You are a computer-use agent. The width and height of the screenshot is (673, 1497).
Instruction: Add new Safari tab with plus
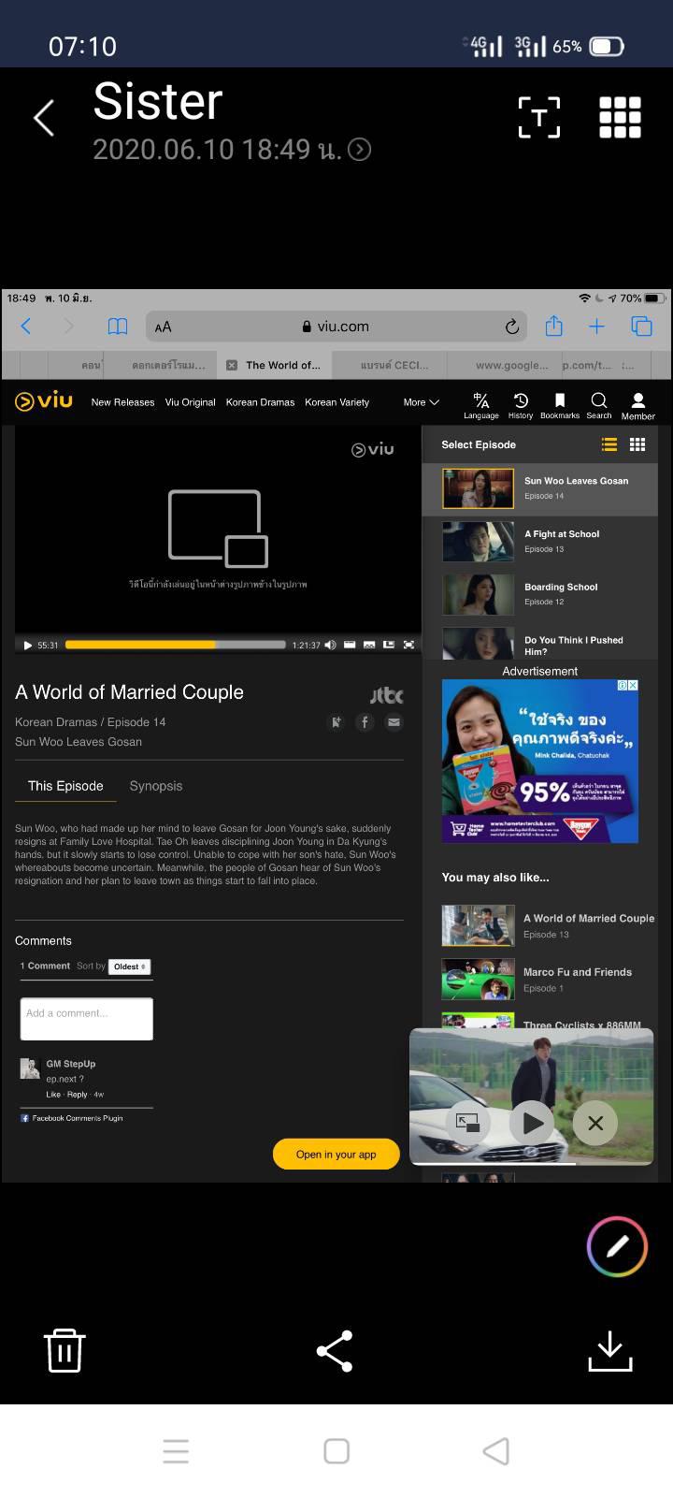(597, 327)
